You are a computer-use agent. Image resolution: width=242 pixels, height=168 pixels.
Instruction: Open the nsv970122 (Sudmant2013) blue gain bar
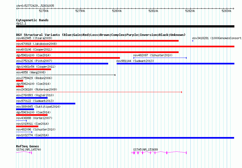[x=46, y=104]
